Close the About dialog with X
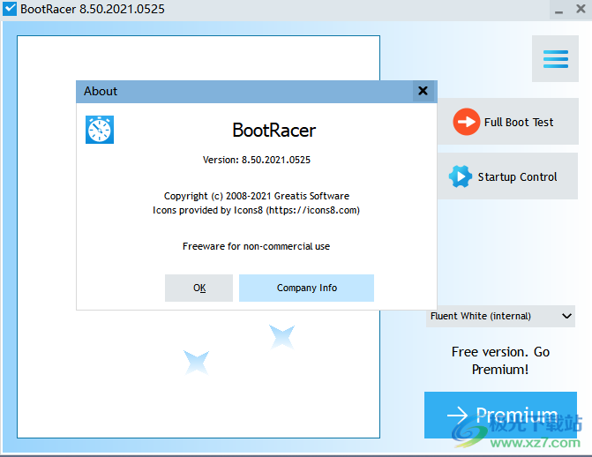 pyautogui.click(x=423, y=91)
